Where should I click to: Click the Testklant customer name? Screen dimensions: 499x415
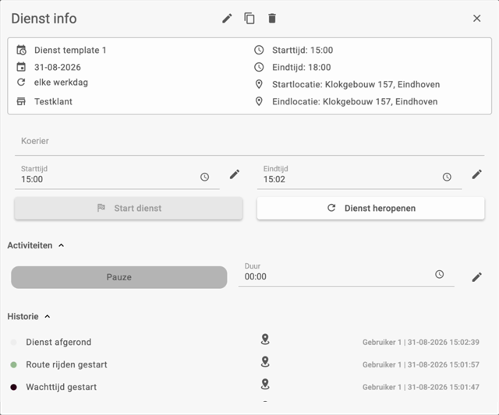(x=53, y=101)
